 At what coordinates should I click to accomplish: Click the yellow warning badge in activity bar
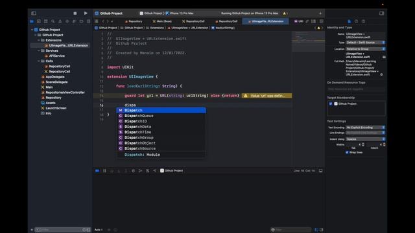click(285, 13)
